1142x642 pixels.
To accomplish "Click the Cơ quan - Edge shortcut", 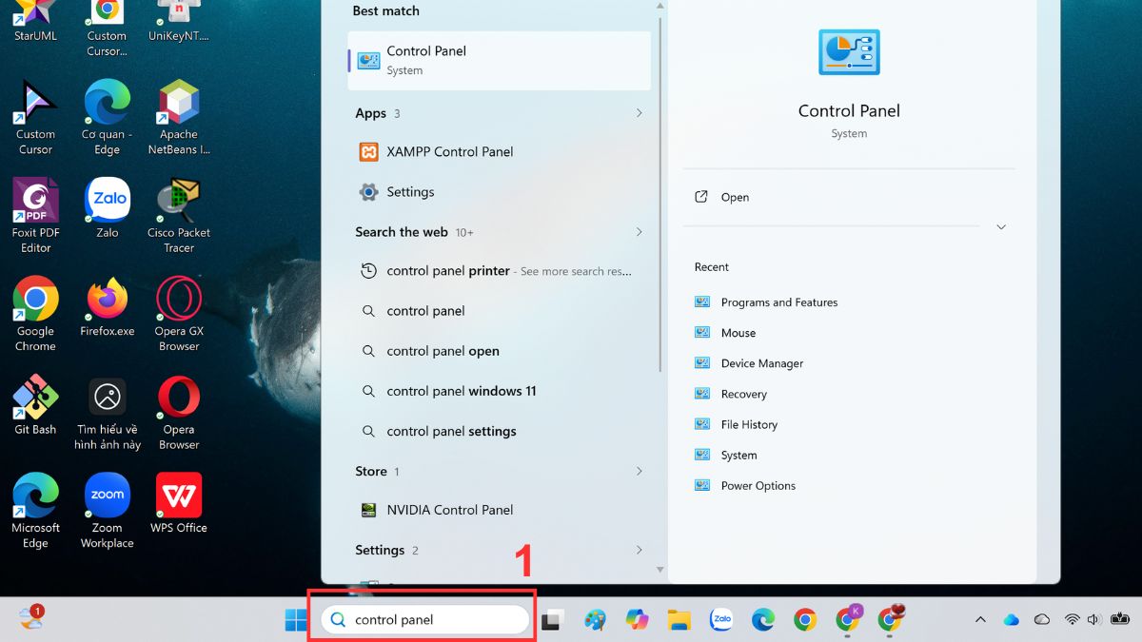I will 108,117.
